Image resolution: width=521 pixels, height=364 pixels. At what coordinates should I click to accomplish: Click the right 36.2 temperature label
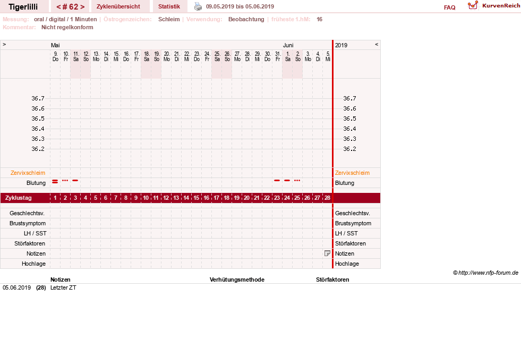tap(349, 149)
